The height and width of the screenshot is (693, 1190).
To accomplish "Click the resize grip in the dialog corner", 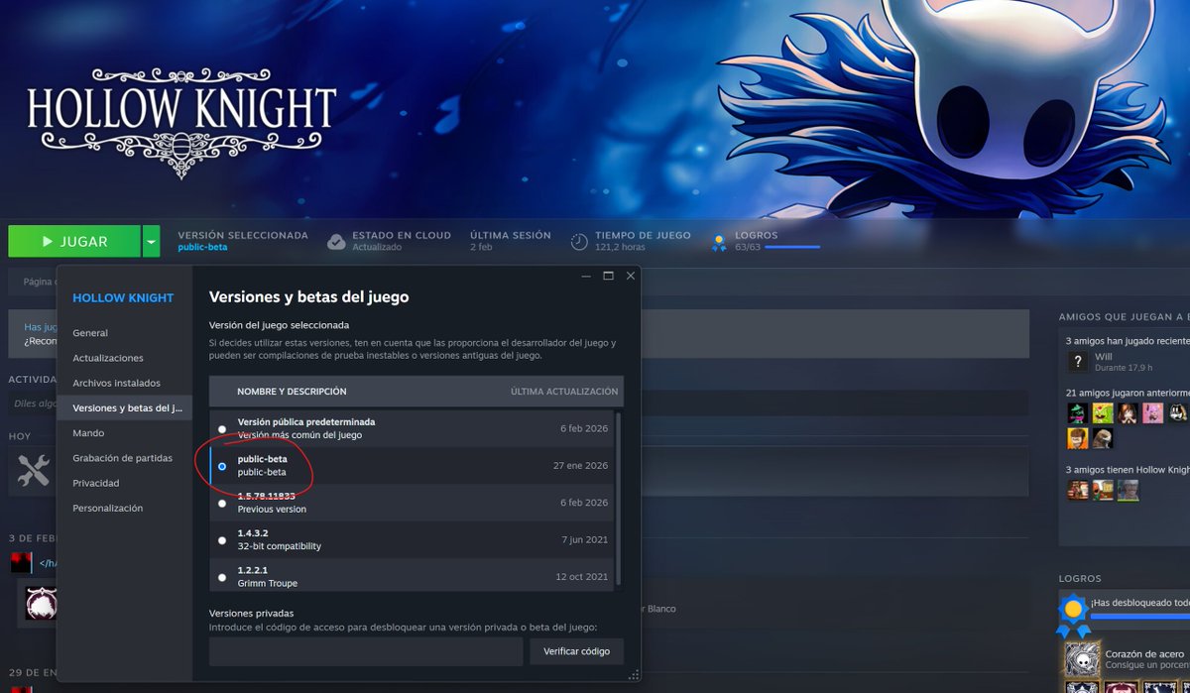I will click(634, 674).
